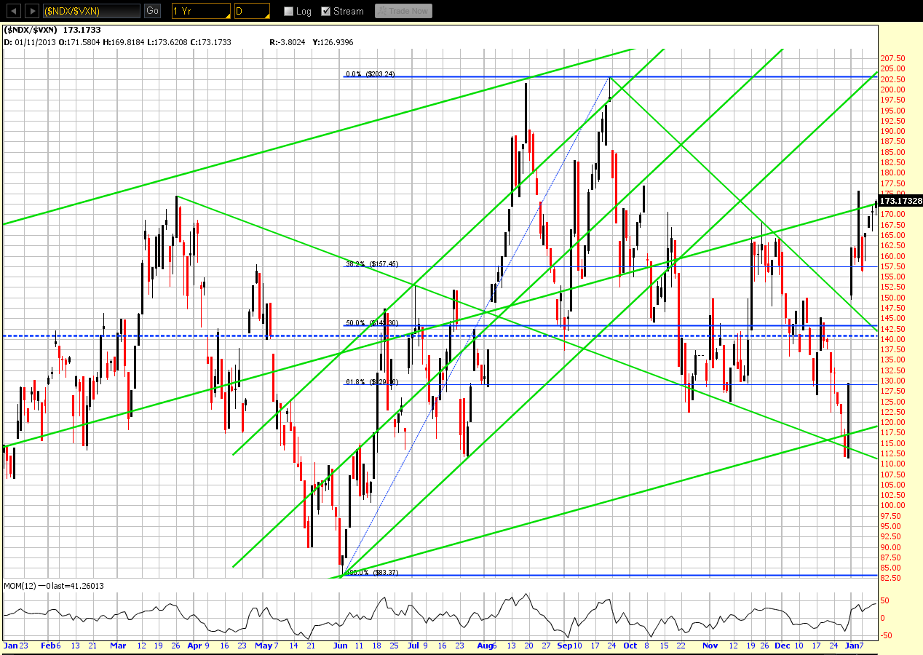The width and height of the screenshot is (923, 655).
Task: Click the 0.0% ($203.24) Fibonacci label
Action: [x=371, y=74]
